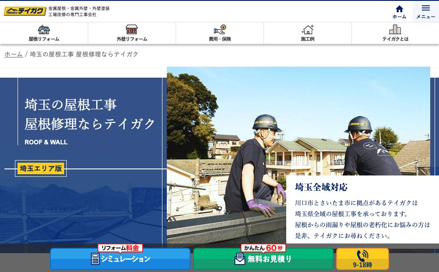Click the line 屋根からの雨漏りや屋根の老朽化にお悩みの方は
The image size is (439, 272).
tap(363, 225)
